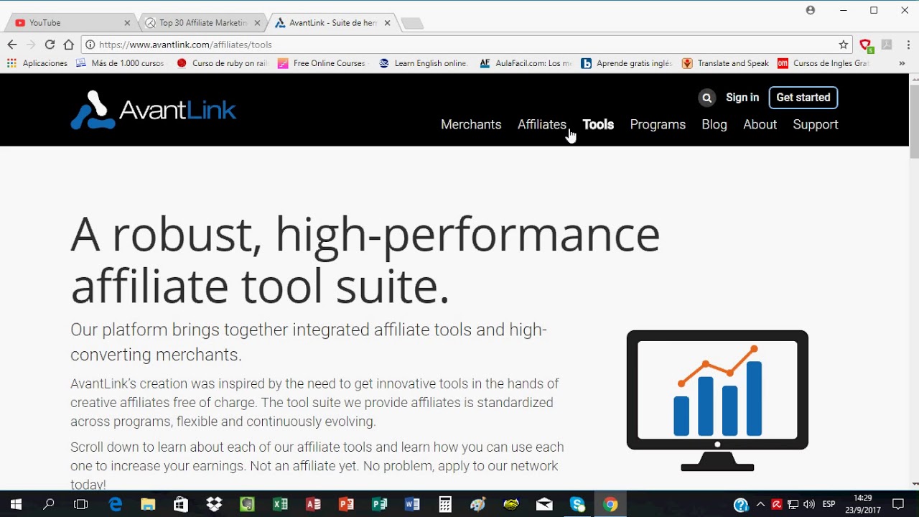Bookmark this page with the star icon
This screenshot has height=517, width=919.
[844, 45]
